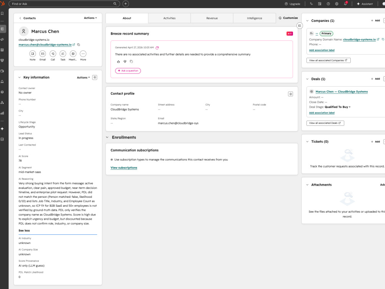385x289 pixels.
Task: Add association label in Deals card
Action: pos(321,113)
